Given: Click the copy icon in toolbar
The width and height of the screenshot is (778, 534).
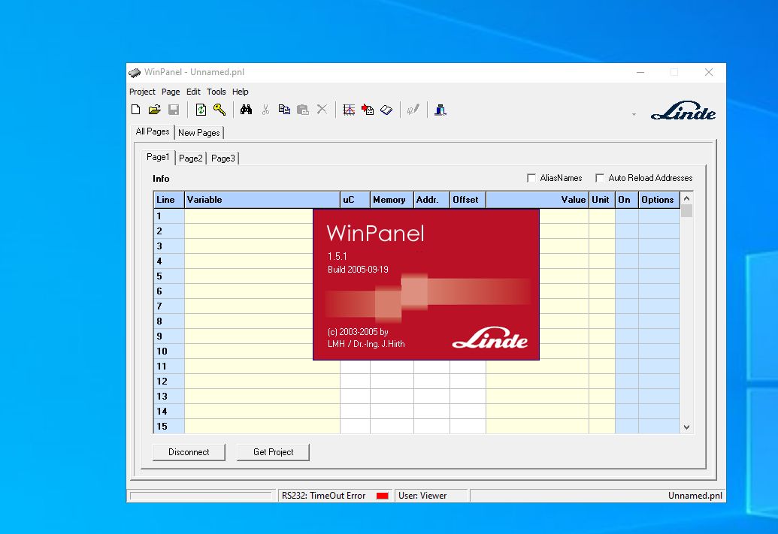Looking at the screenshot, I should tap(284, 110).
